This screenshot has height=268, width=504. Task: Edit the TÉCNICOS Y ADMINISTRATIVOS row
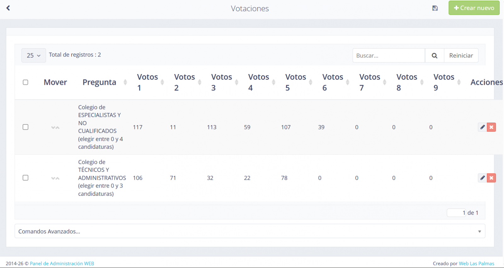click(482, 178)
